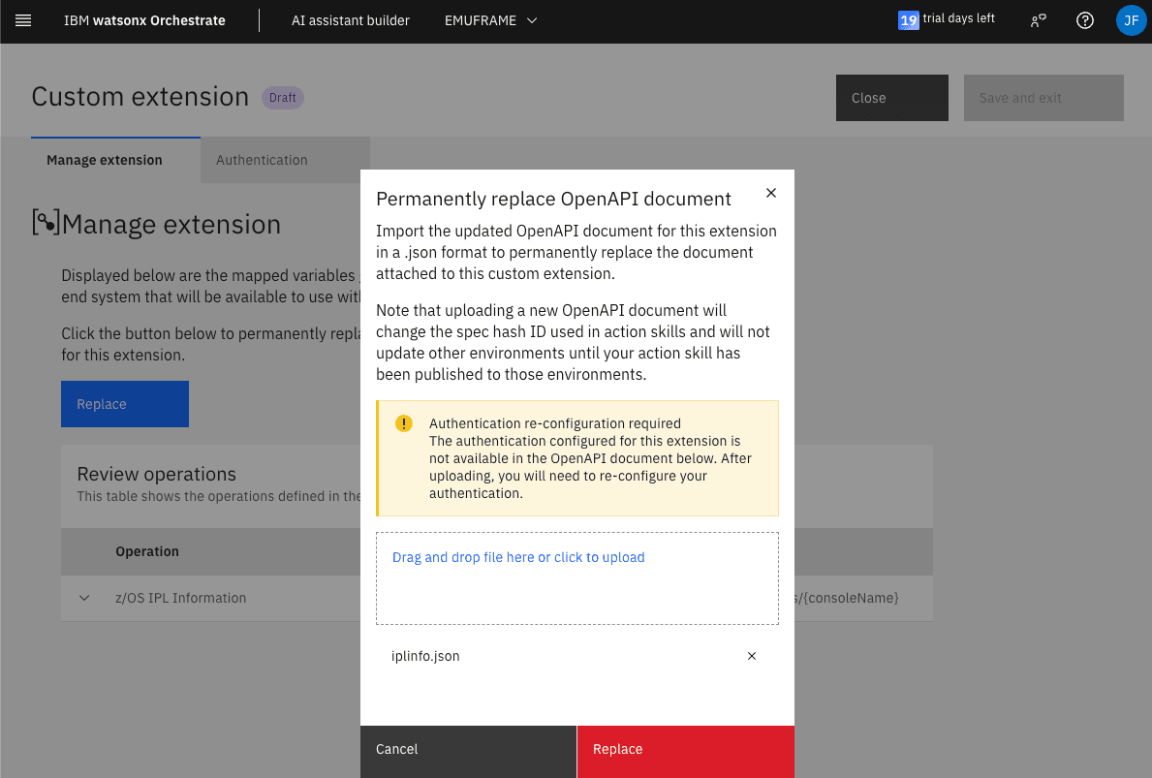This screenshot has height=778, width=1152.
Task: Close the replace OpenAPI dialog with X
Action: pyautogui.click(x=771, y=193)
